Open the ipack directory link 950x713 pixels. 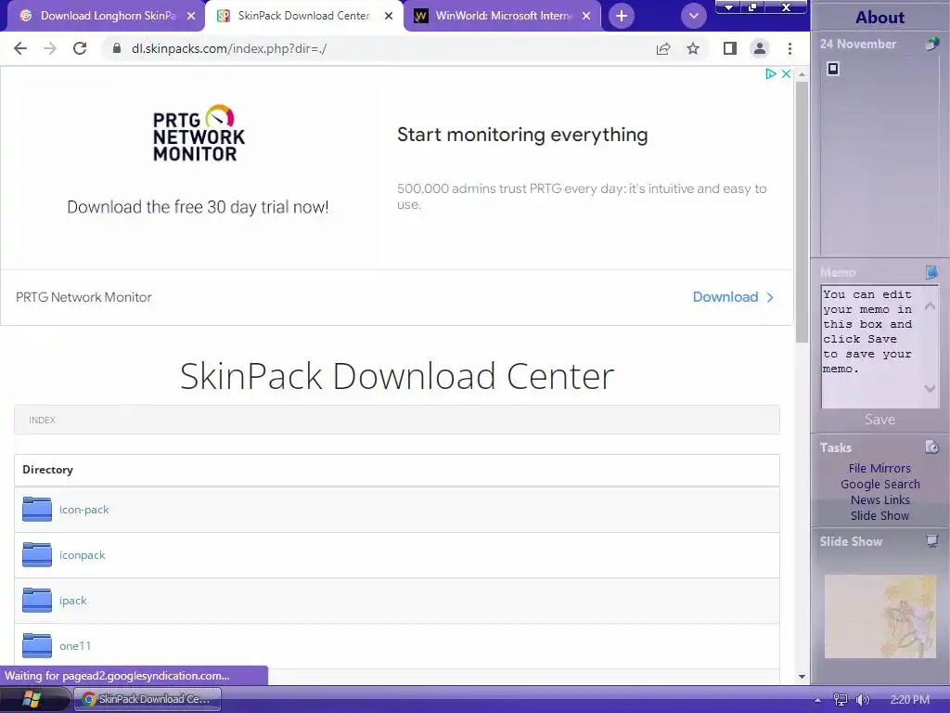pos(73,601)
